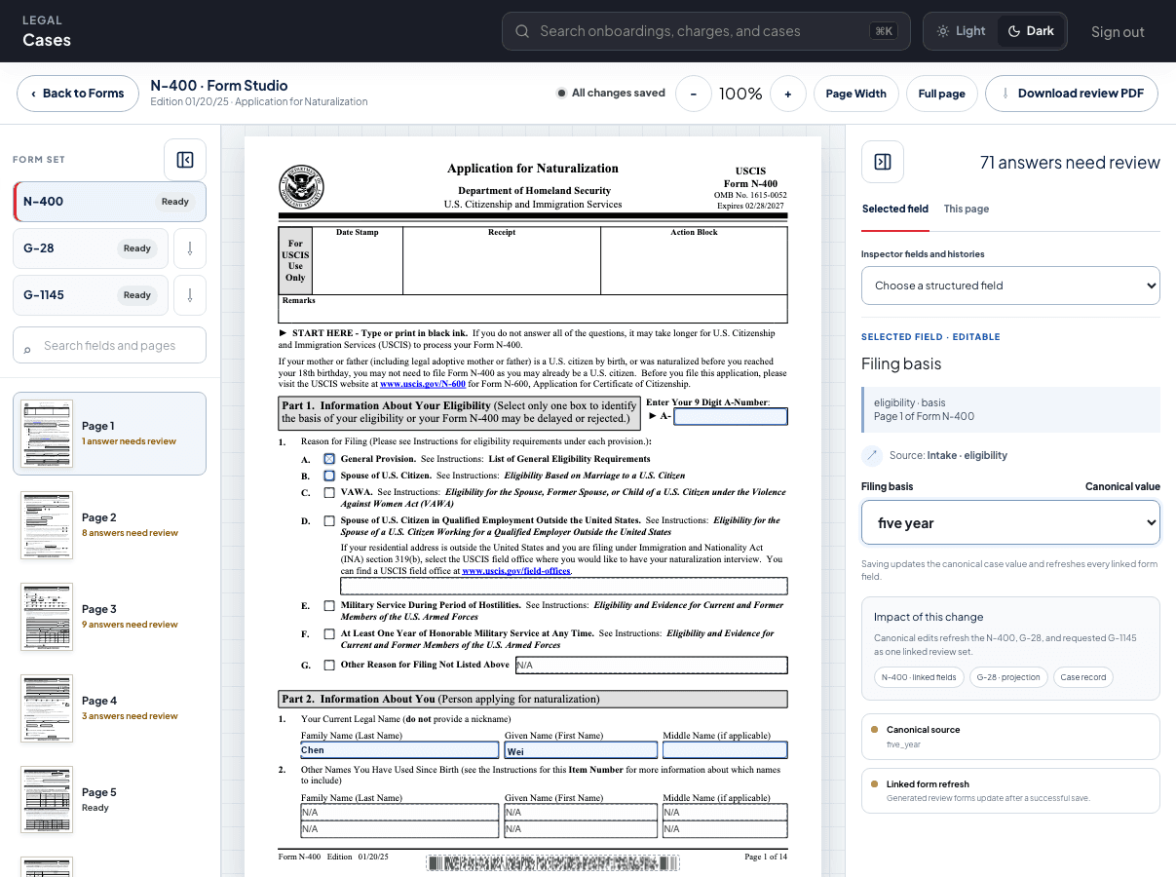Viewport: 1176px width, 877px height.
Task: Click the edit pencil icon beside Source
Action: tap(872, 455)
